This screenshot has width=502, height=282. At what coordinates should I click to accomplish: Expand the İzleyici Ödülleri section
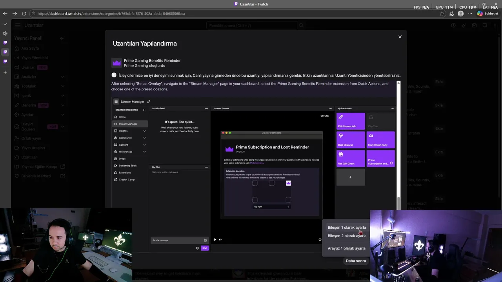[63, 127]
